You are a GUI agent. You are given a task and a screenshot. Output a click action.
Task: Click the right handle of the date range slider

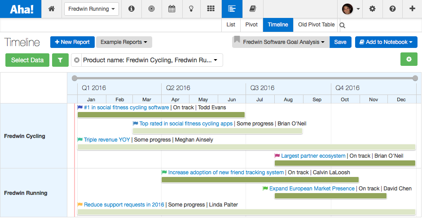coord(415,78)
